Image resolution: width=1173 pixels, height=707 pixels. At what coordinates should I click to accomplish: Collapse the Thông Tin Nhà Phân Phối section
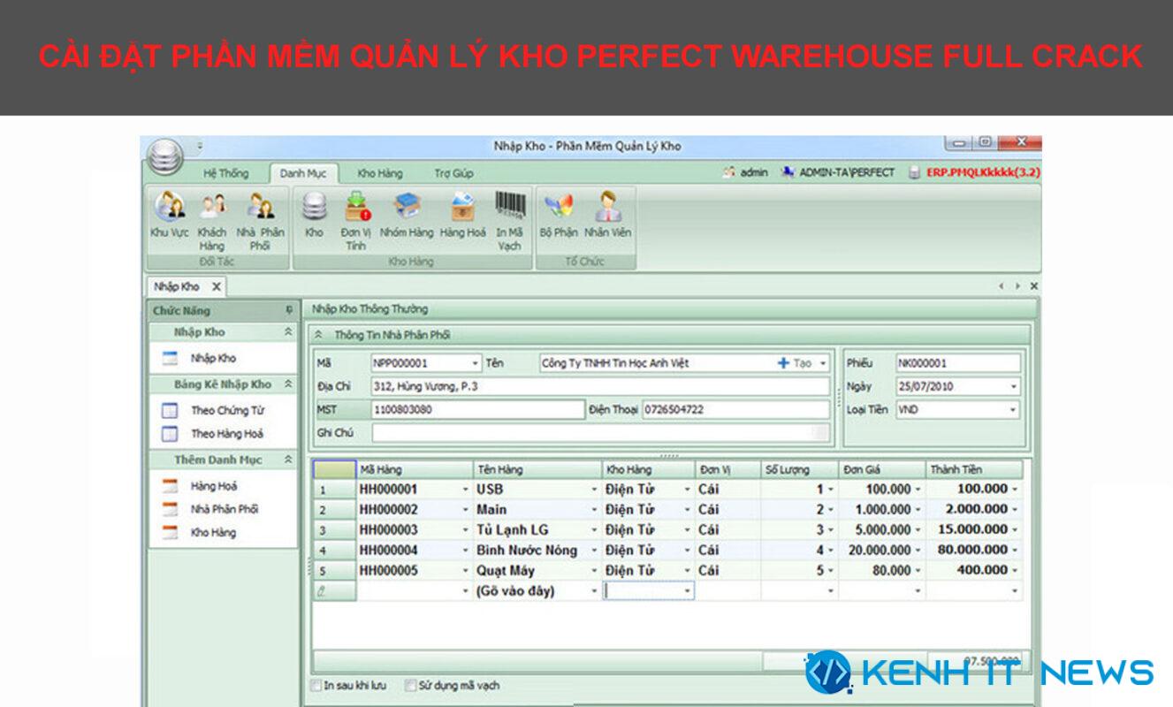tap(318, 336)
